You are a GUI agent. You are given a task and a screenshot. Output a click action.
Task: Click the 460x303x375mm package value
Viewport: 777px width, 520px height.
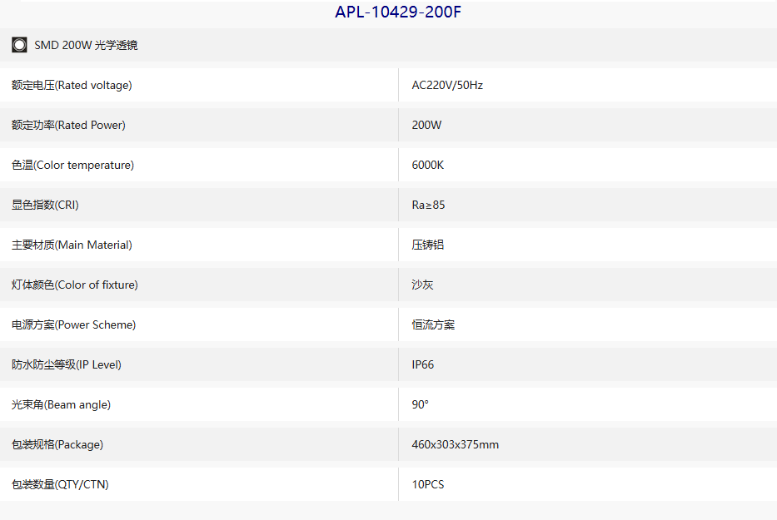coord(455,444)
